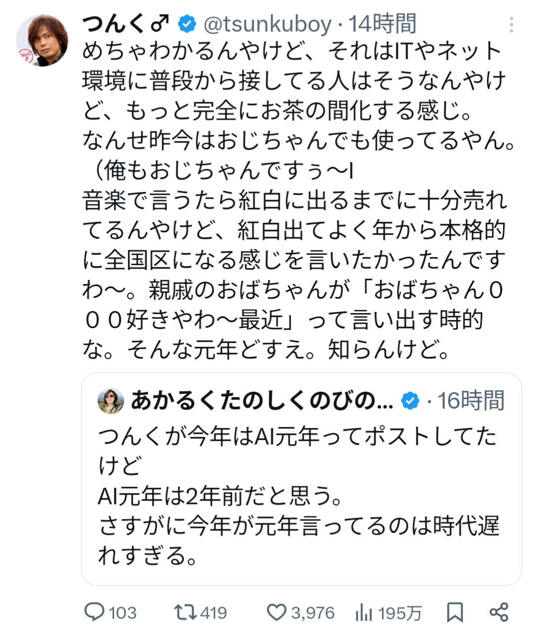The image size is (538, 635).
Task: View analytics via the bar chart icon
Action: coord(364,613)
